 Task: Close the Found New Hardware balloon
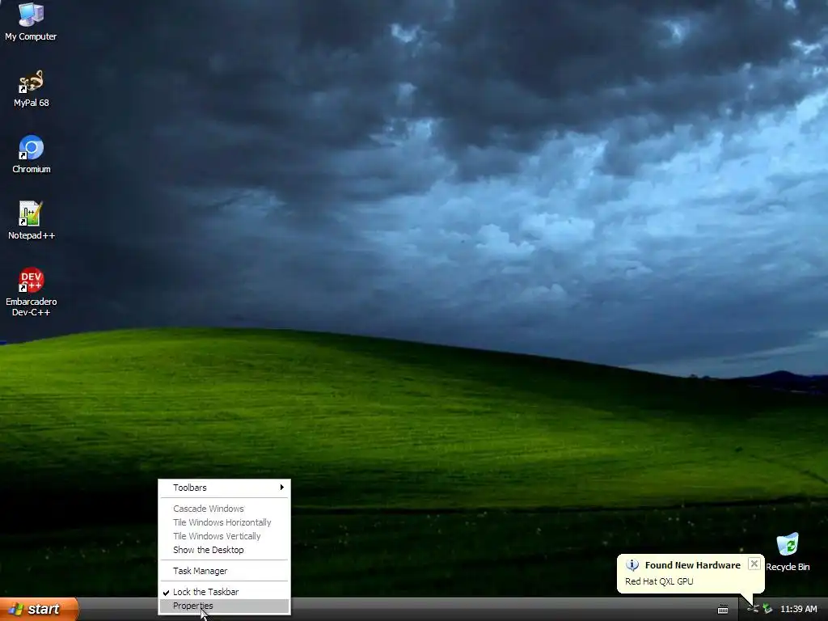point(754,564)
